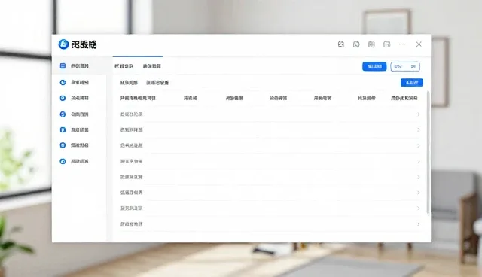Select the first sub-tab above the table header
The height and width of the screenshot is (277, 482).
pyautogui.click(x=129, y=83)
